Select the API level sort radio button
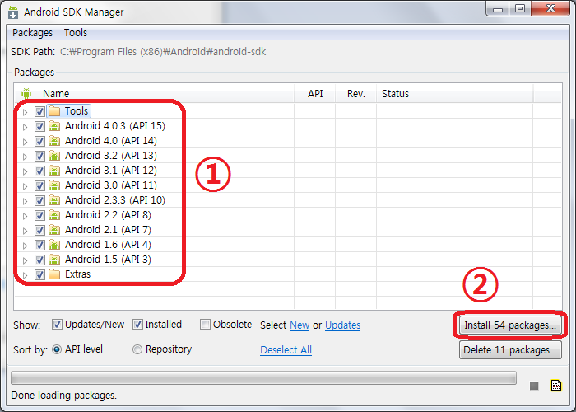The height and width of the screenshot is (412, 576). pyautogui.click(x=57, y=349)
